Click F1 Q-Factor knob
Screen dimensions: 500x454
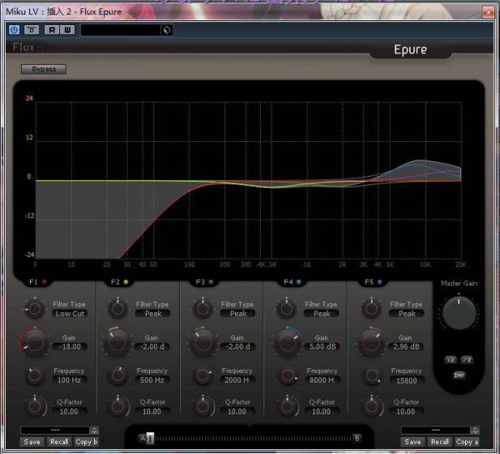click(x=35, y=406)
